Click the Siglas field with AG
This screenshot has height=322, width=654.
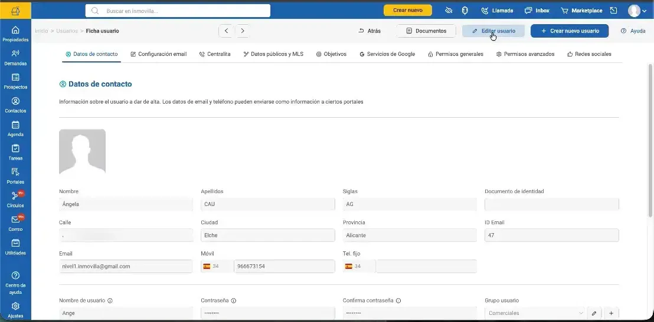pos(410,204)
